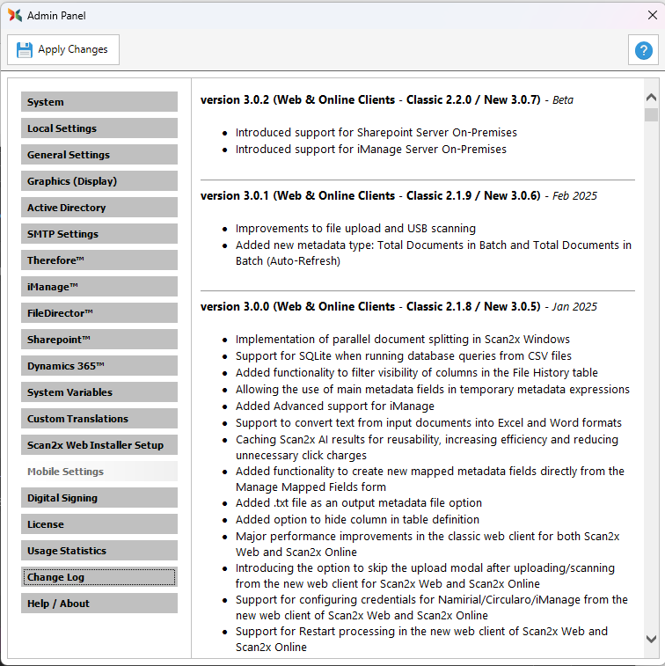Viewport: 665px width, 666px height.
Task: Click the Sharepoint Server On-Premises bullet
Action: pos(376,133)
